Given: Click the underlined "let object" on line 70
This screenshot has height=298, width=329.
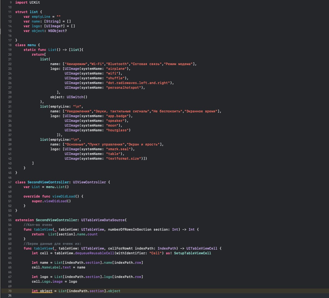Looking at the screenshot, I should click(x=42, y=291).
